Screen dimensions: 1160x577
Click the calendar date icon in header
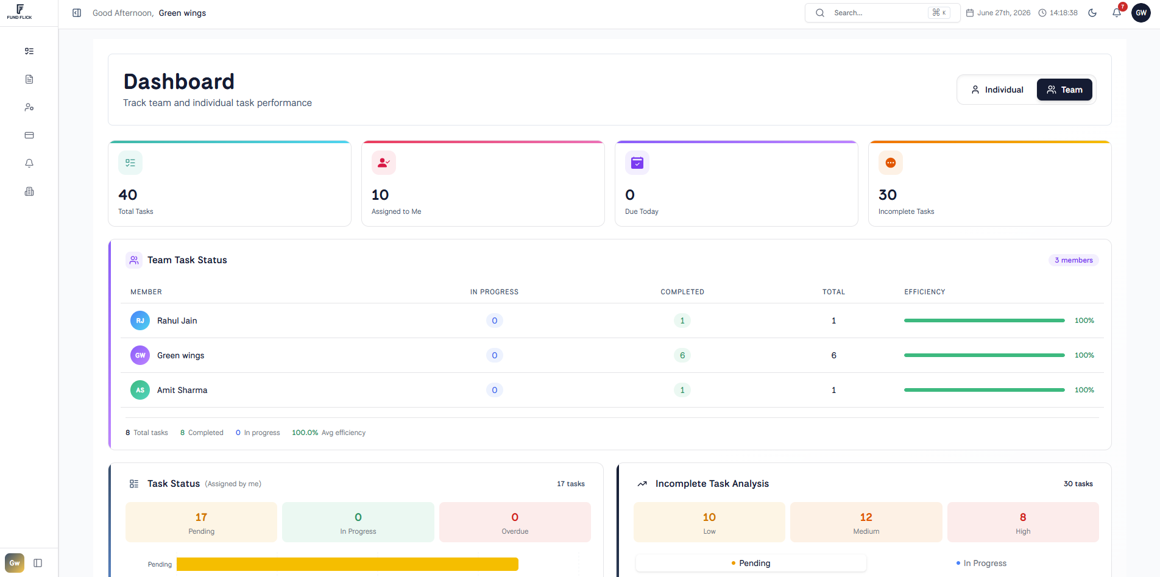[970, 13]
